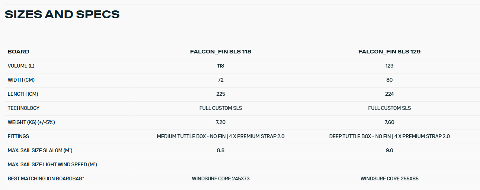
Task: Click the WIDTH (CM) row label
Action: click(x=21, y=80)
